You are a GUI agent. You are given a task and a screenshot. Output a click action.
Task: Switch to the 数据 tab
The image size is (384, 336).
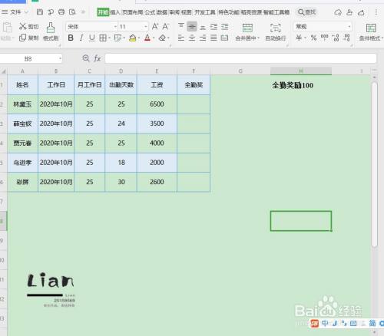pos(162,12)
